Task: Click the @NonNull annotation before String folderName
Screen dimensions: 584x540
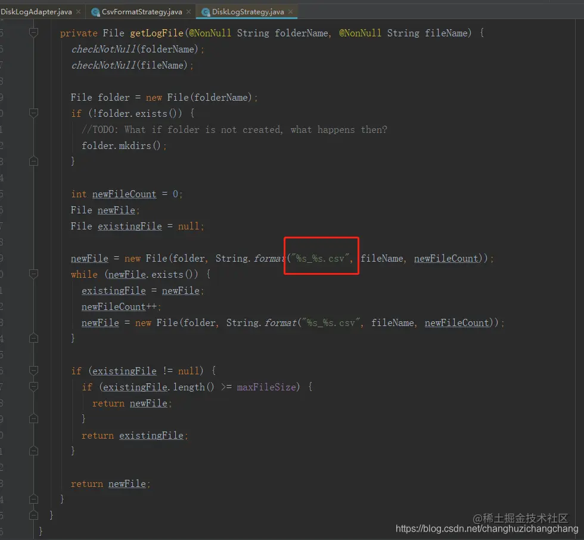Action: pos(210,33)
